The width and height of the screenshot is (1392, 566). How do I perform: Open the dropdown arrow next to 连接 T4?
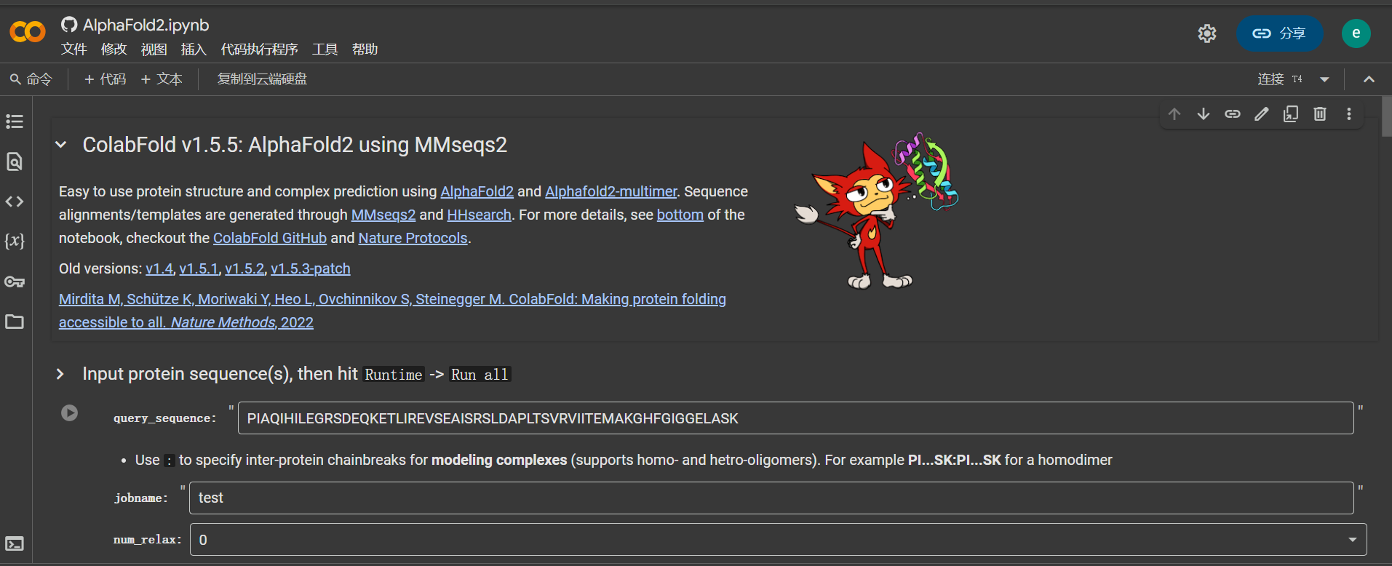pyautogui.click(x=1324, y=79)
